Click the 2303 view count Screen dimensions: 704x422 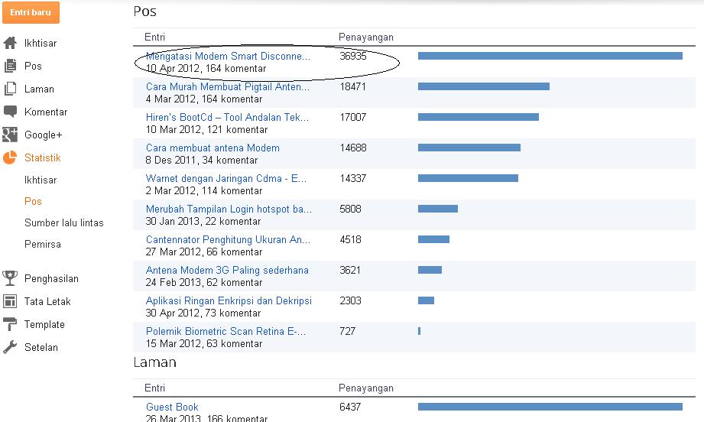(350, 300)
